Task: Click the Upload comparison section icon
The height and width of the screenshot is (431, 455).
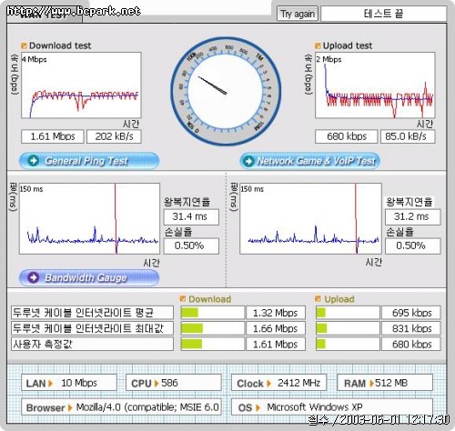Action: [x=318, y=299]
